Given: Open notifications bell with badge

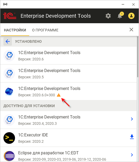Looking at the screenshot, I should click(120, 16).
